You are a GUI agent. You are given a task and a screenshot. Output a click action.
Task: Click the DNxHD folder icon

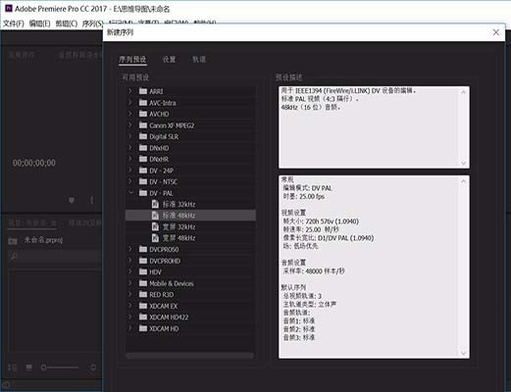(143, 148)
